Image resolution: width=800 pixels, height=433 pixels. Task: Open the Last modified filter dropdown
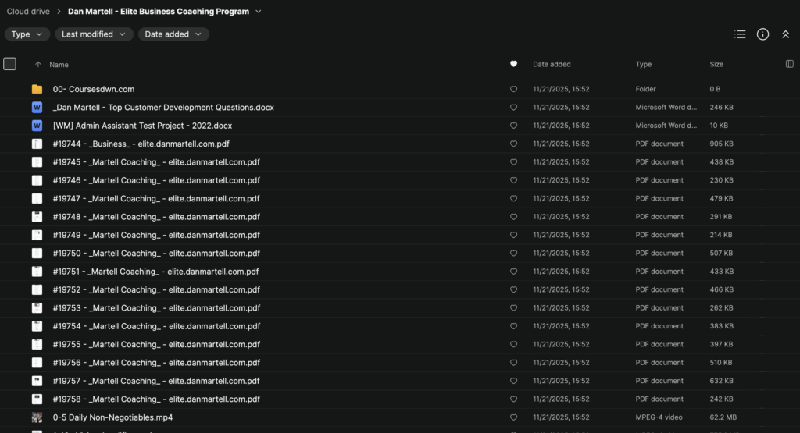pos(94,34)
